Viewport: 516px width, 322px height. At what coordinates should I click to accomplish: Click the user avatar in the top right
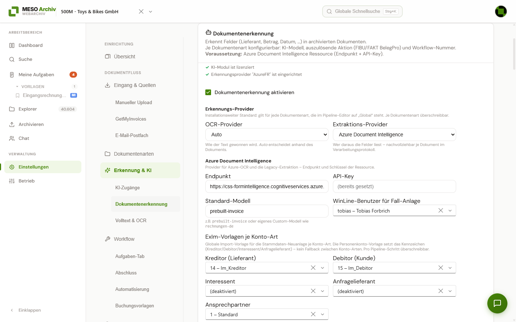501,11
